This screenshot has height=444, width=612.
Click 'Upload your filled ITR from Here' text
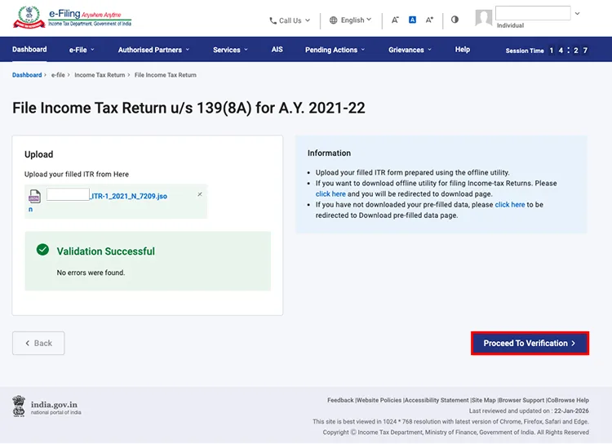[x=77, y=174]
